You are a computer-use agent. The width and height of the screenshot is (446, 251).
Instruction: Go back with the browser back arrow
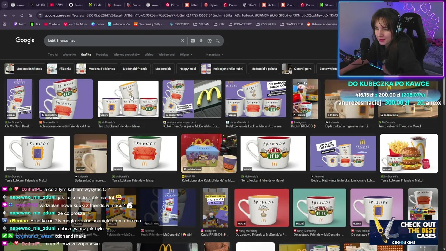click(x=5, y=15)
